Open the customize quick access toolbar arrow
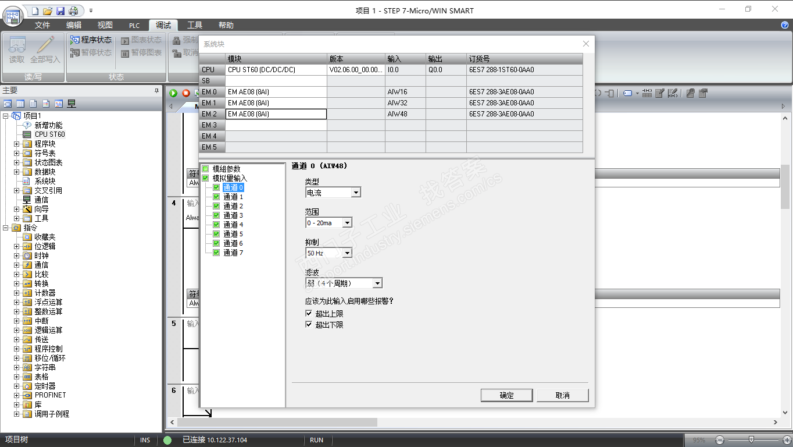Screen dimensions: 793x447 pyautogui.click(x=91, y=10)
